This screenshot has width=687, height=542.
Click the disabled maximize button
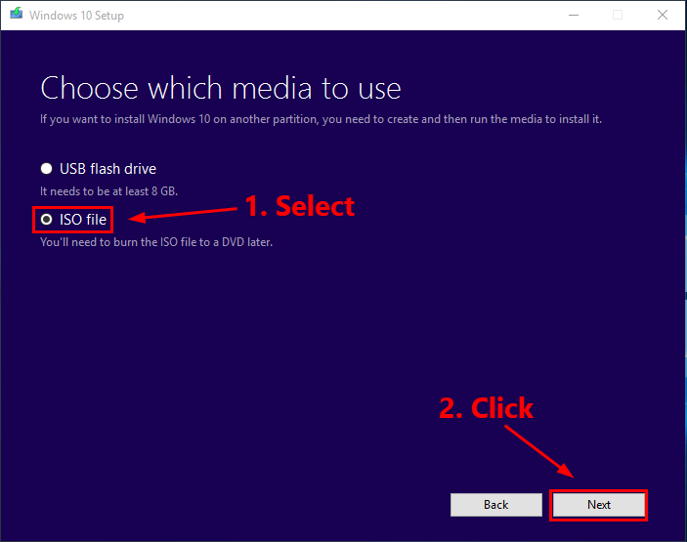tap(618, 16)
